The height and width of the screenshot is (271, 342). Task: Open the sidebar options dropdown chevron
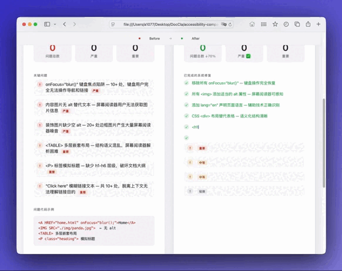point(55,24)
